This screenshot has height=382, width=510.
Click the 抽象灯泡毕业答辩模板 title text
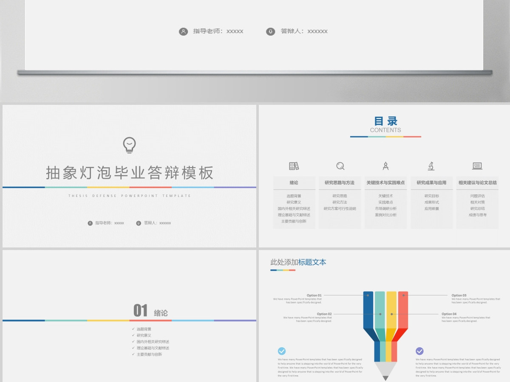pyautogui.click(x=130, y=173)
